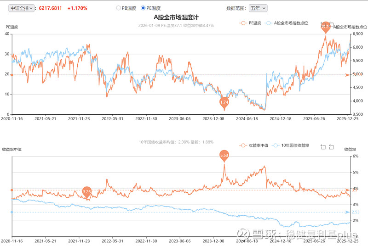
Task: Select the PB温度 radio button
Action: (119, 8)
